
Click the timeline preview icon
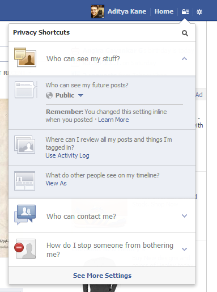(24, 181)
